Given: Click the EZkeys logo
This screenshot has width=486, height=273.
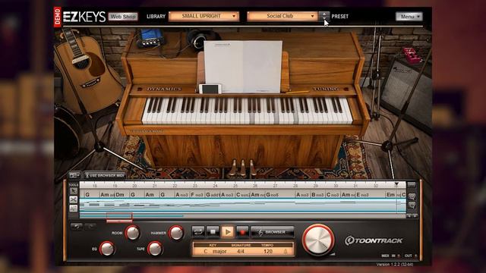Looking at the screenshot, I should (84, 17).
